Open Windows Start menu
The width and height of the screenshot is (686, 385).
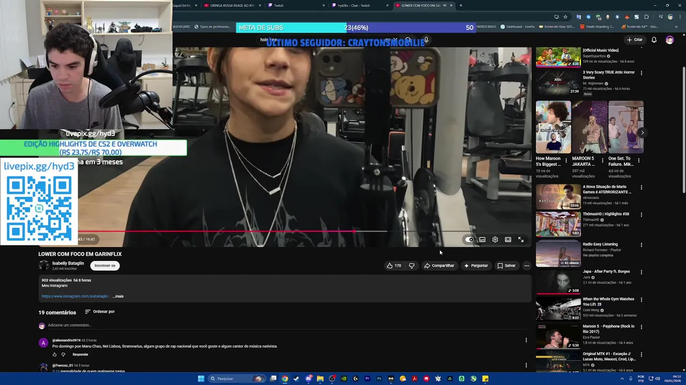(x=201, y=379)
